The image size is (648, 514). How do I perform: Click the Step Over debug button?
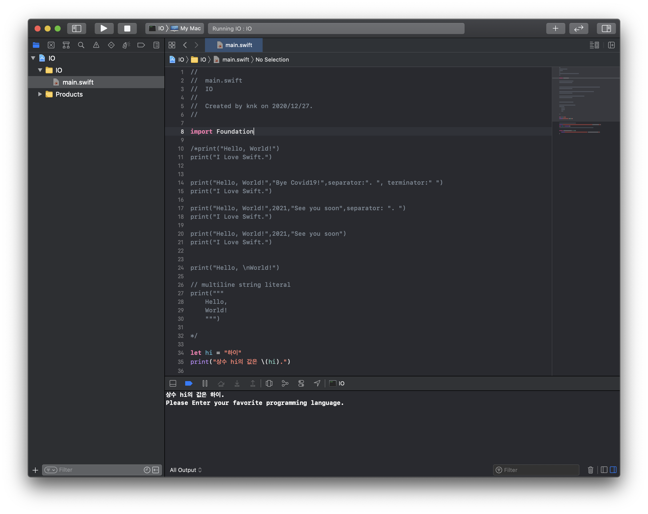221,383
